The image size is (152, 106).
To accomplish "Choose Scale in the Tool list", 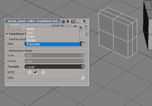I will click(53, 37).
